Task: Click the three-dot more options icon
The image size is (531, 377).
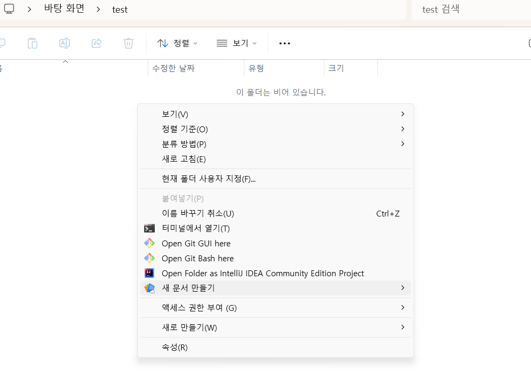Action: pyautogui.click(x=284, y=43)
